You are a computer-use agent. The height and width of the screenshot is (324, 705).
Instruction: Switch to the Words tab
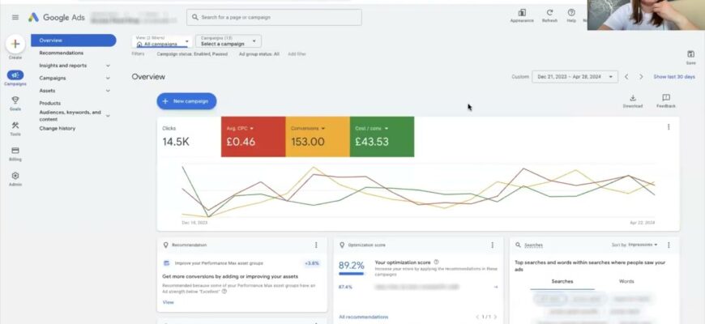626,281
